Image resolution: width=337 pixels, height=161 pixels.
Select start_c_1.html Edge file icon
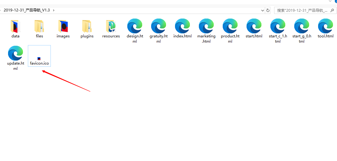(x=278, y=26)
